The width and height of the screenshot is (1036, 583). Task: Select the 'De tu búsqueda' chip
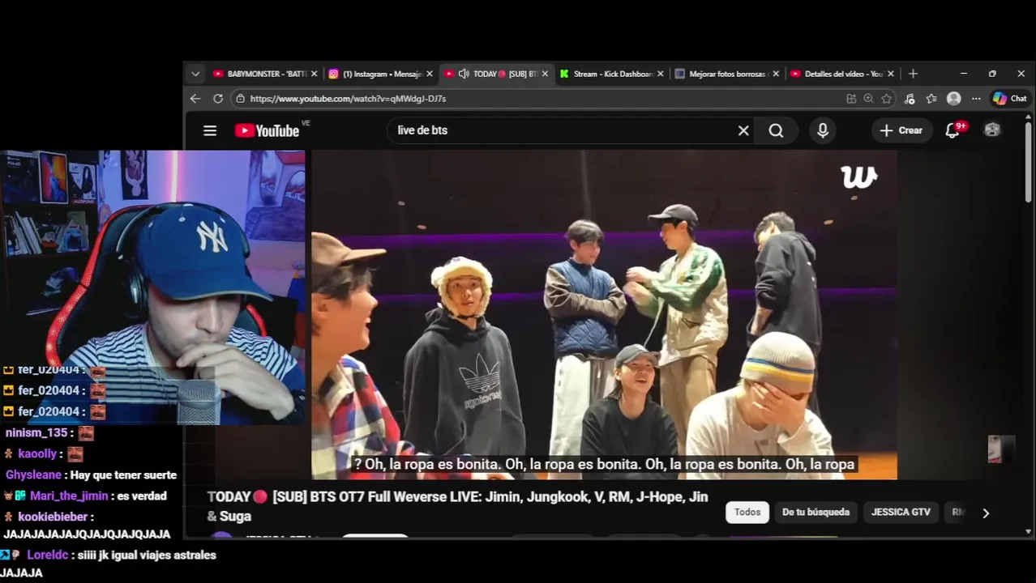(816, 512)
